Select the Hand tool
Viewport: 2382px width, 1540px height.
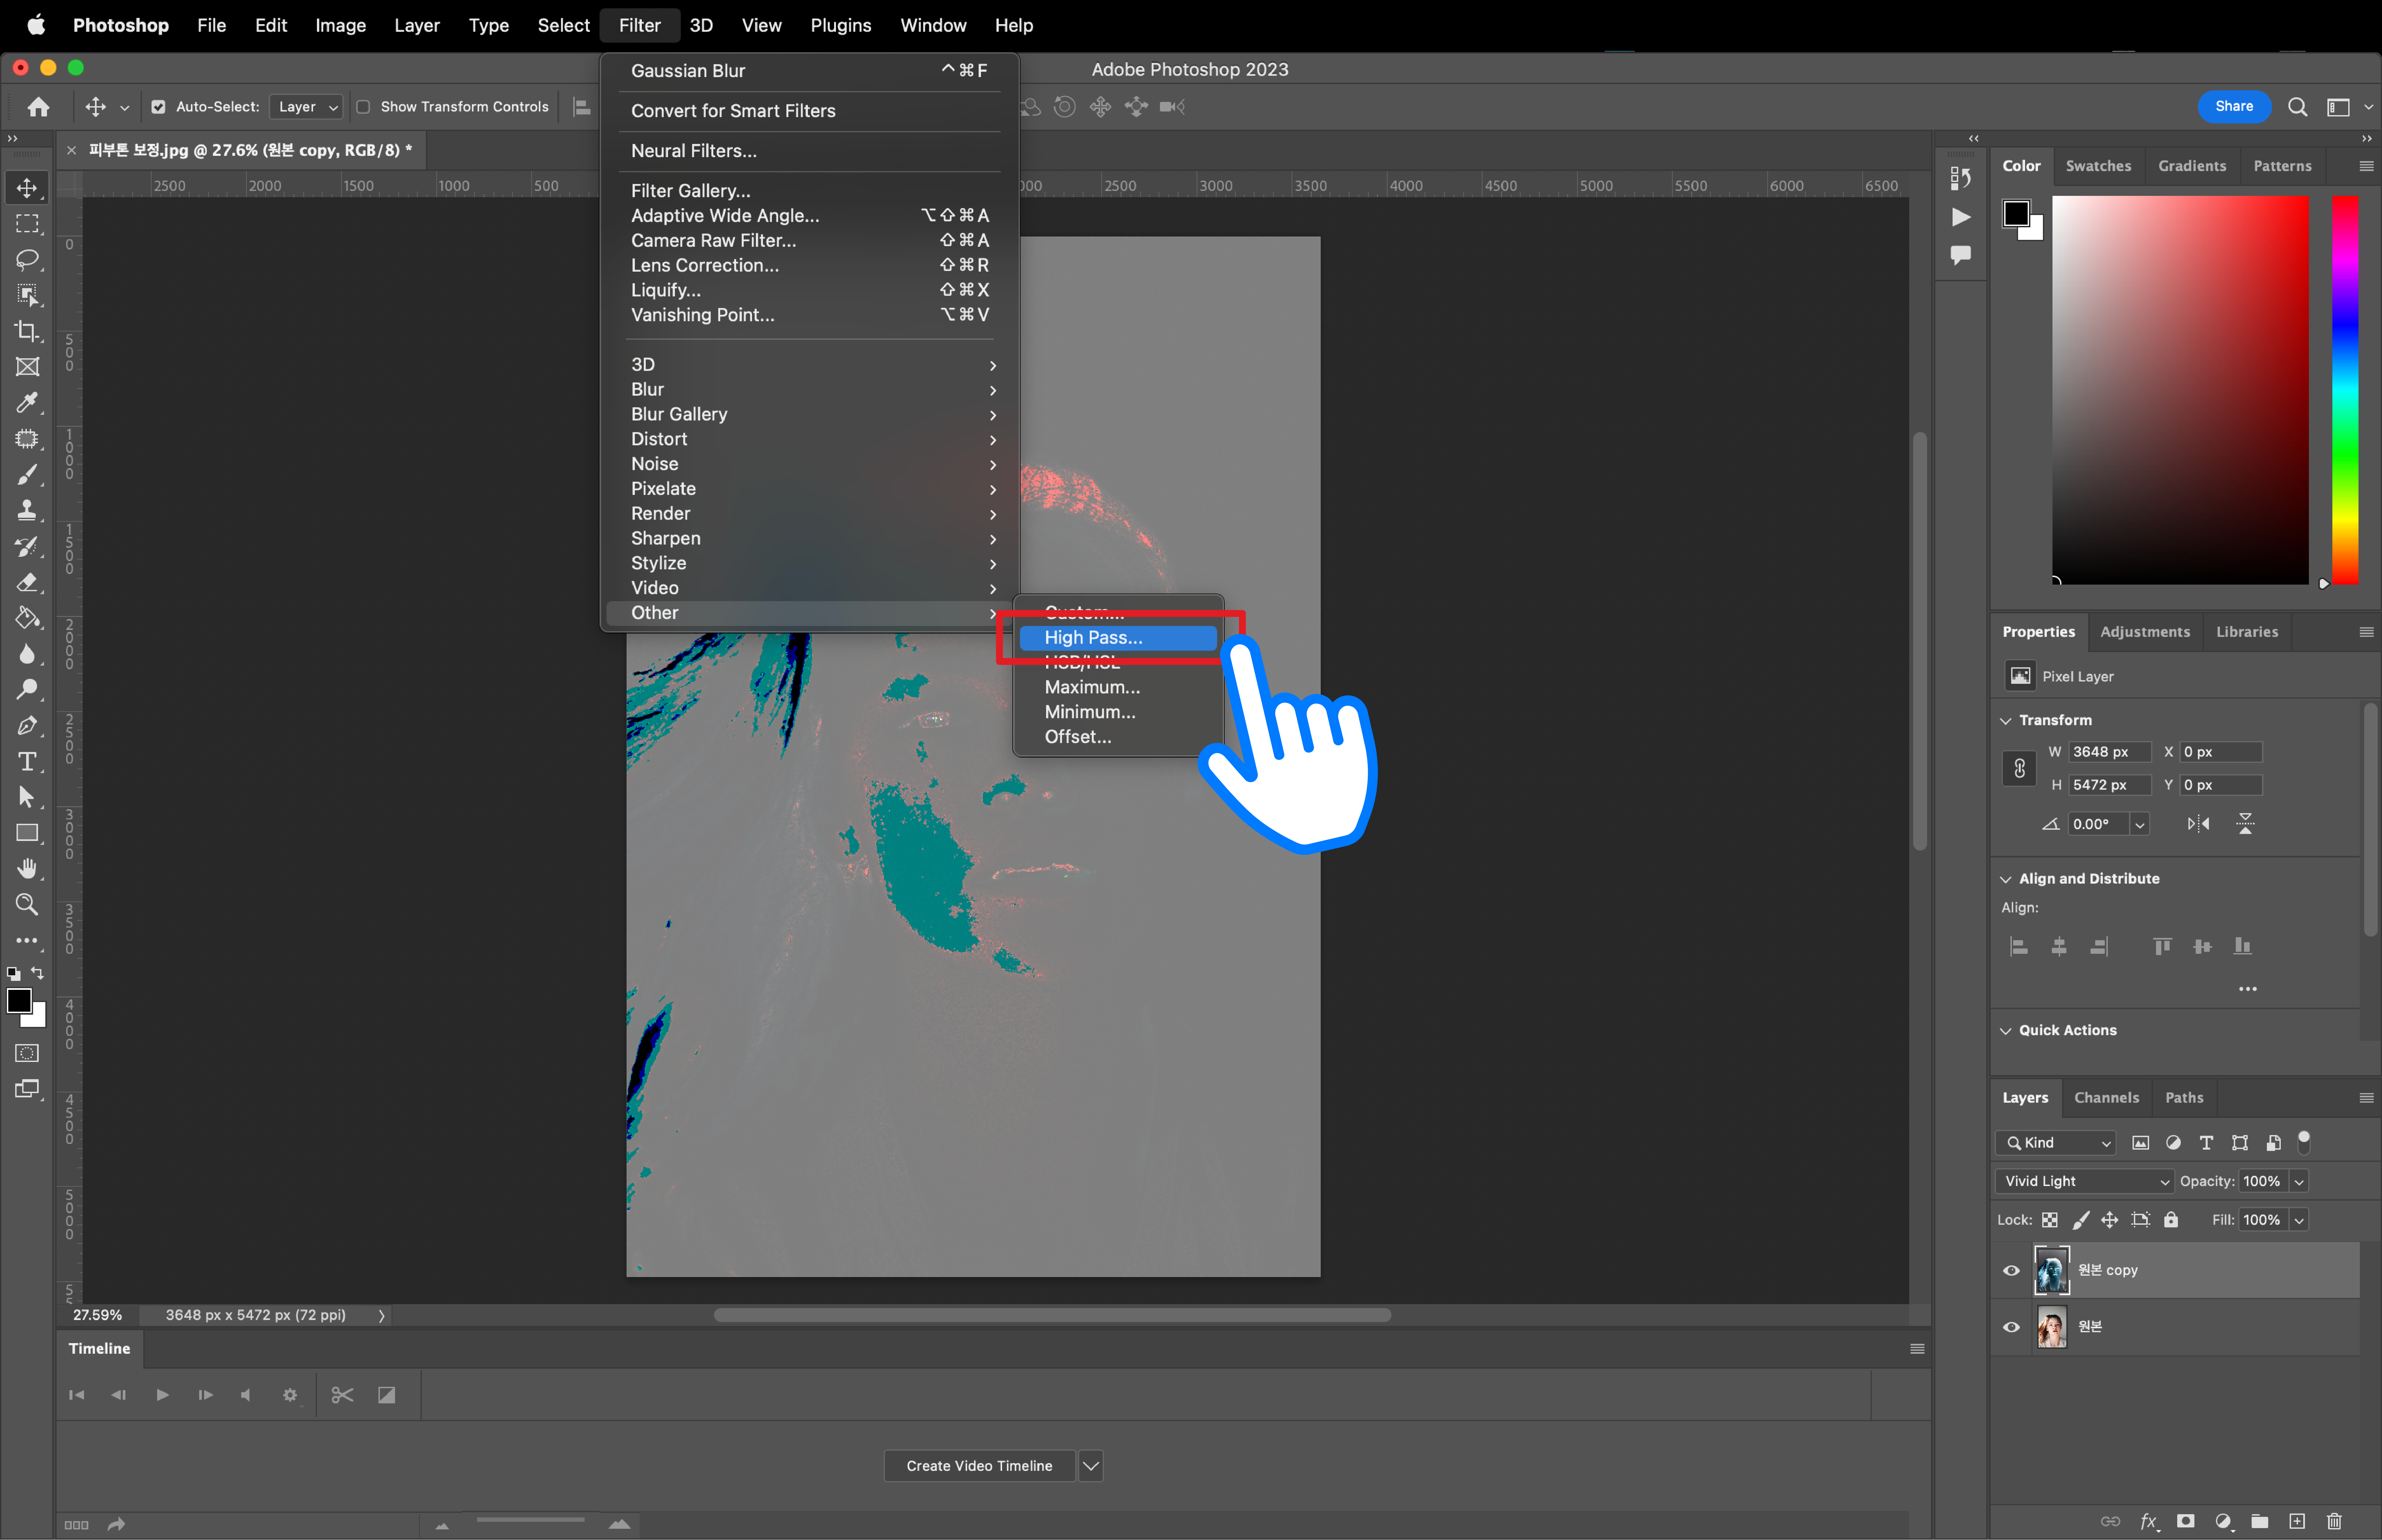coord(27,869)
